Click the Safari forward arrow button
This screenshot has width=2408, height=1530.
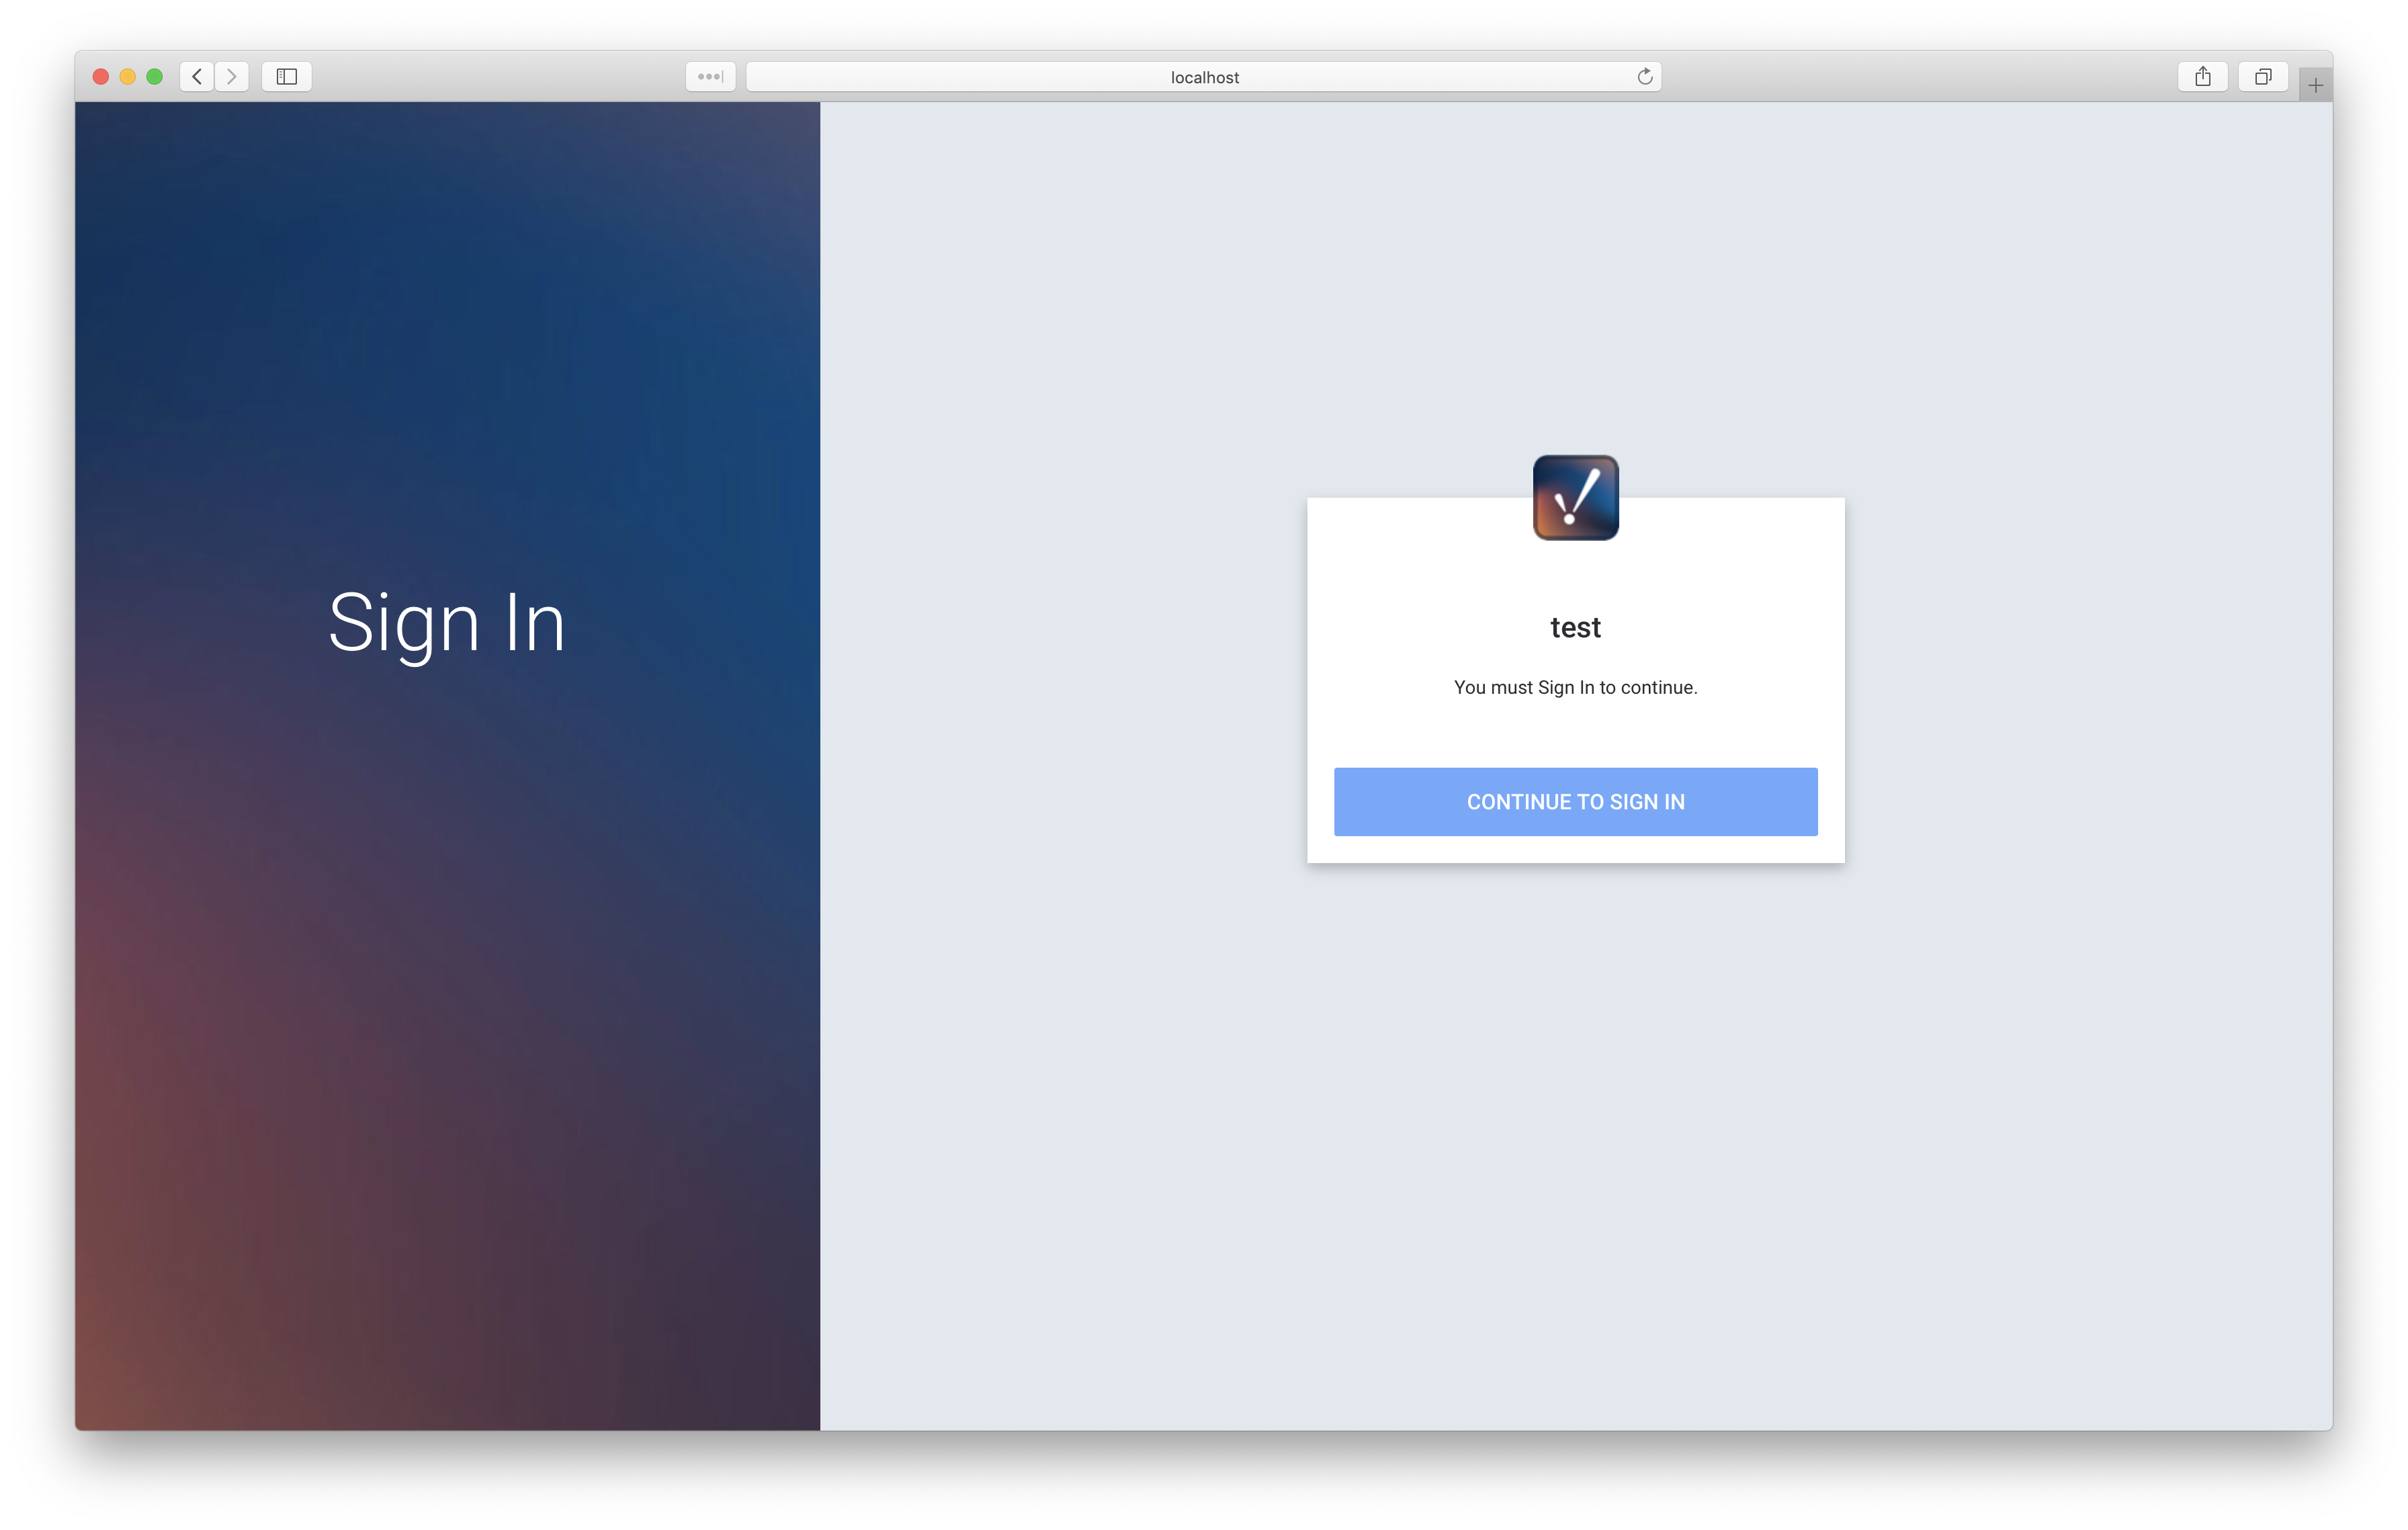point(232,77)
